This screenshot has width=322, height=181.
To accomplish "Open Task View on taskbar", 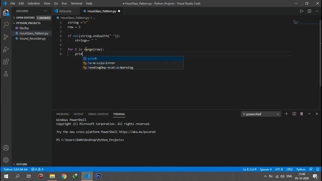I will 29,176.
